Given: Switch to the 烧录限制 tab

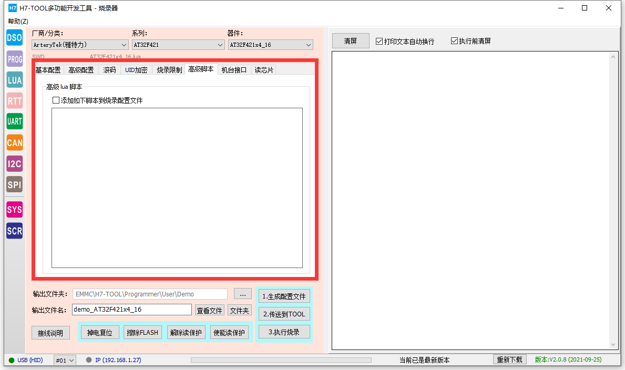Looking at the screenshot, I should coord(169,70).
